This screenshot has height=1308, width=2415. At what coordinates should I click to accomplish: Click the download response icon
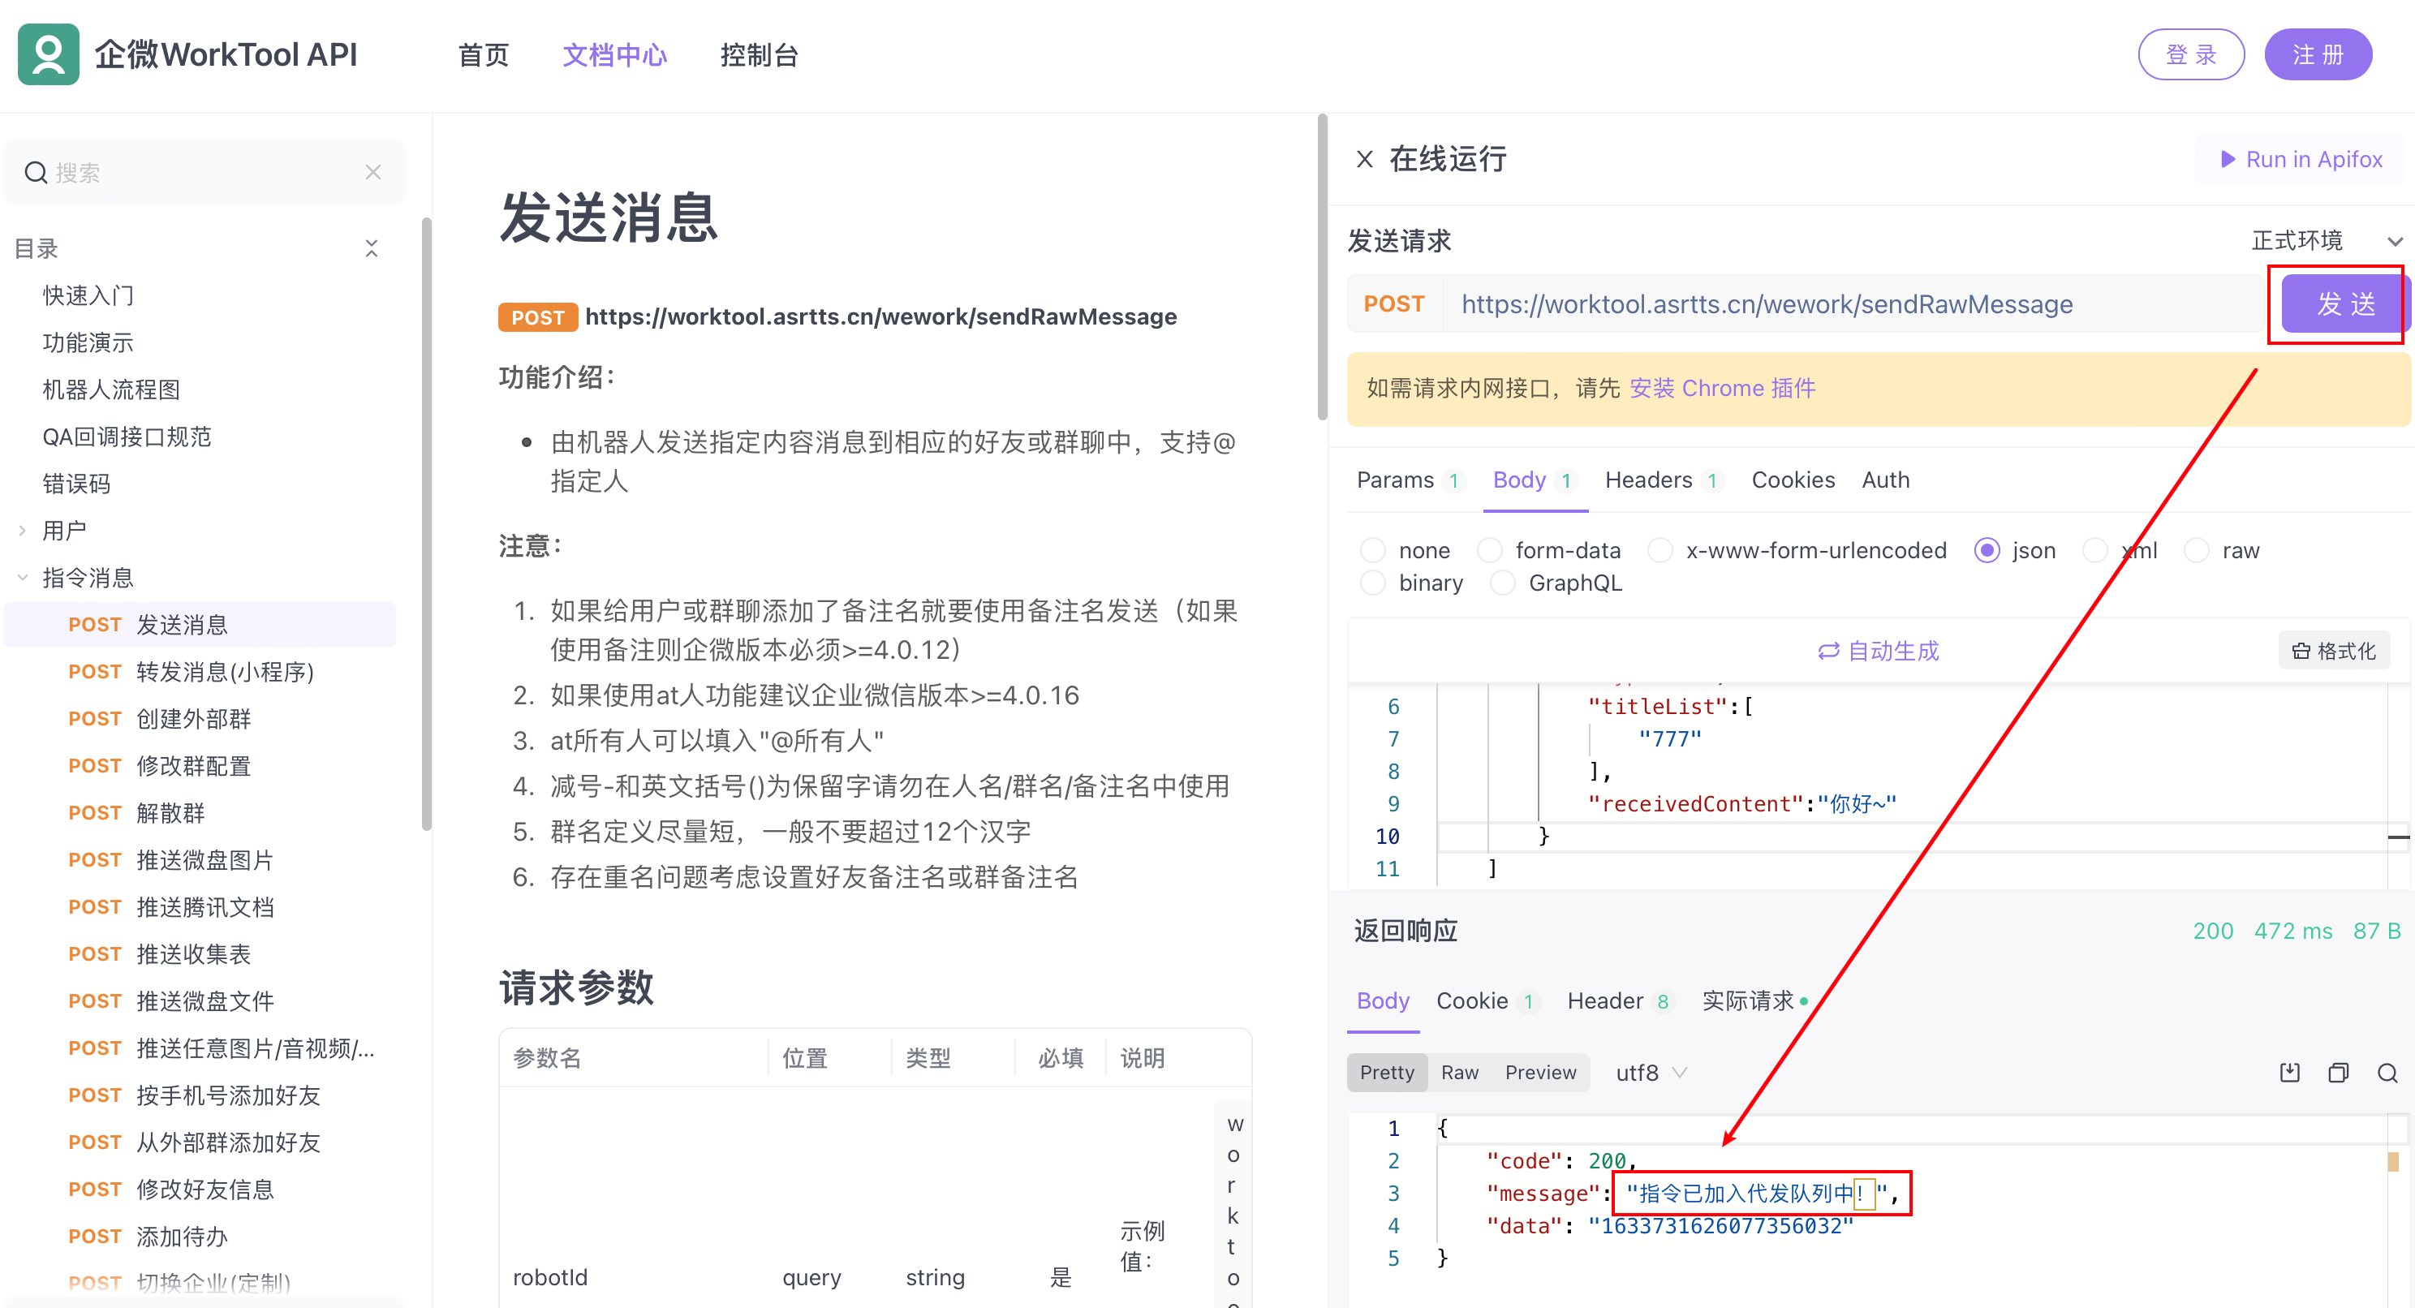tap(2289, 1073)
